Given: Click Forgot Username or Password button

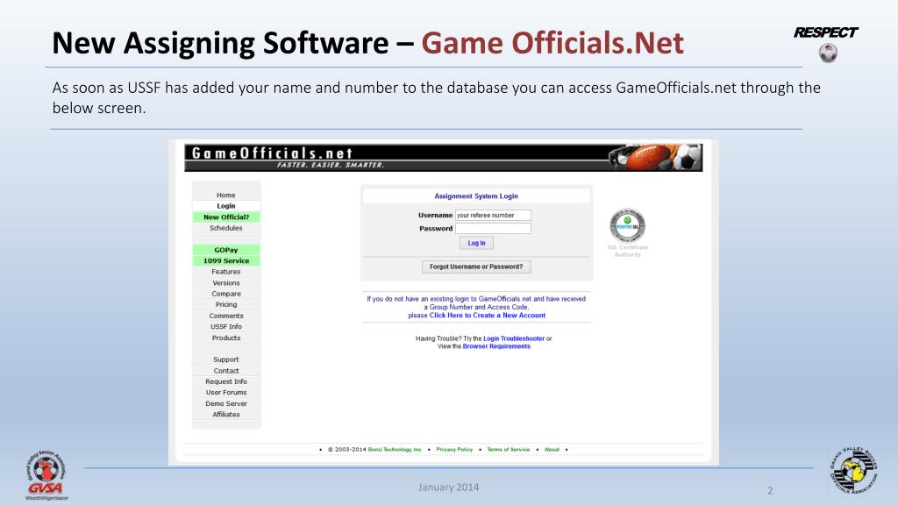Looking at the screenshot, I should (x=476, y=267).
